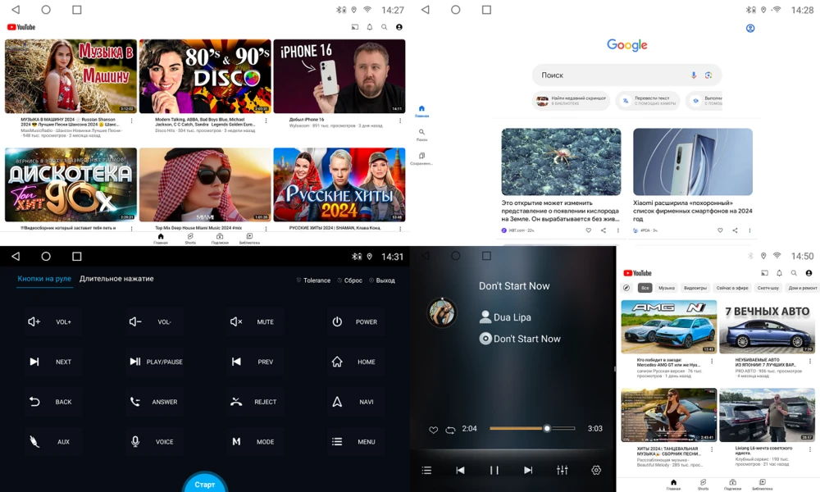The width and height of the screenshot is (820, 492).
Task: Switch to the Длительное нажатие tab
Action: pyautogui.click(x=116, y=279)
